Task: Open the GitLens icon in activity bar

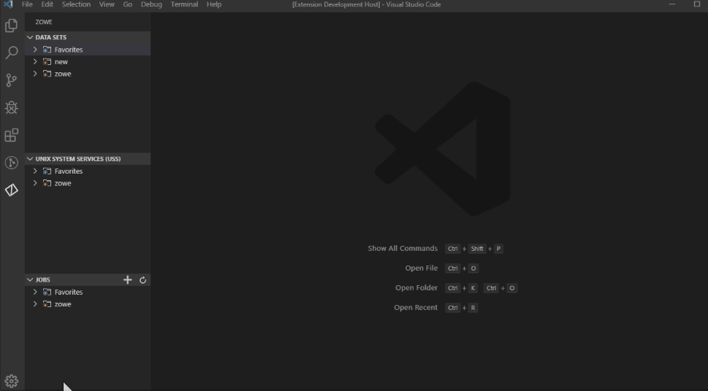Action: coord(12,163)
